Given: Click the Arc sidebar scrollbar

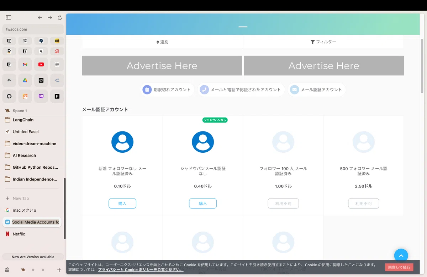Looking at the screenshot, I should 64,208.
